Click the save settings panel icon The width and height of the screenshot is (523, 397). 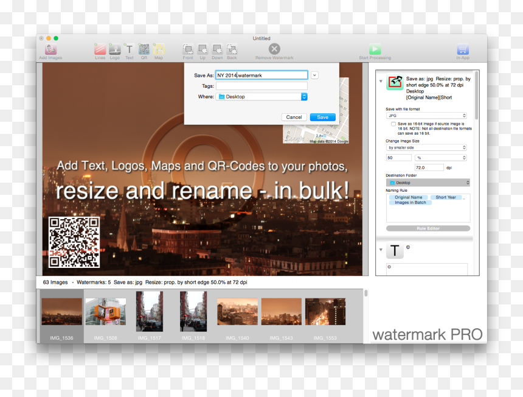[395, 82]
